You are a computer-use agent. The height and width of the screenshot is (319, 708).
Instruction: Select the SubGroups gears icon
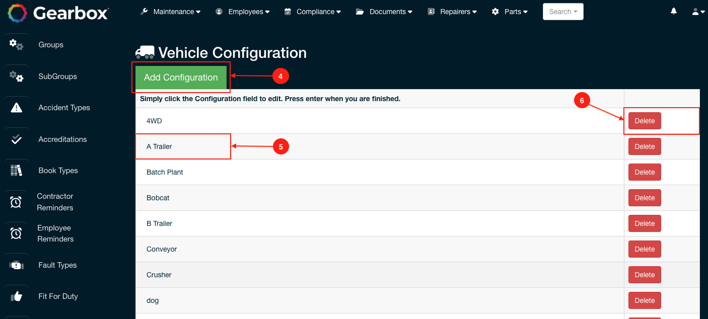tap(17, 76)
